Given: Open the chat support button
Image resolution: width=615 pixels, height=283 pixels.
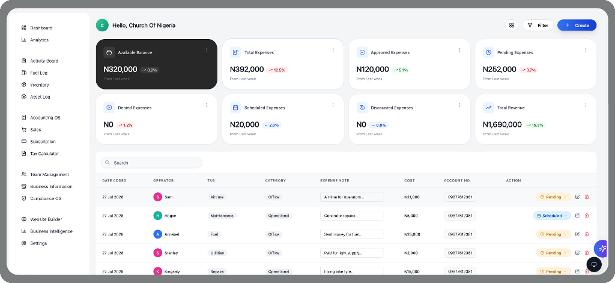Looking at the screenshot, I should tap(594, 264).
